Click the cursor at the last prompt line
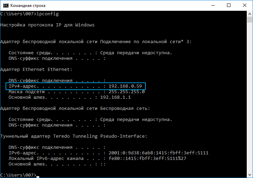This screenshot has height=178, width=253. (37, 175)
